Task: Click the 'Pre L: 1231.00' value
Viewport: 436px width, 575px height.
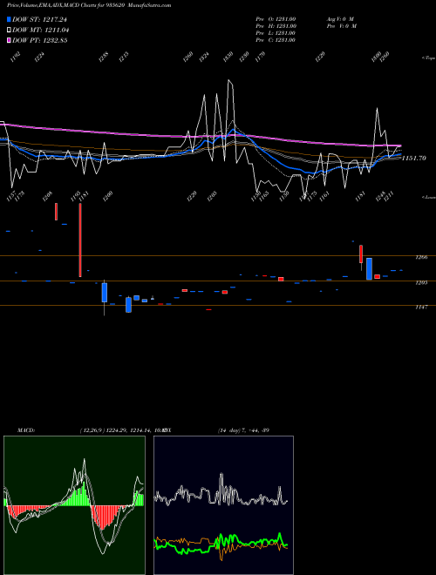Action: [276, 33]
